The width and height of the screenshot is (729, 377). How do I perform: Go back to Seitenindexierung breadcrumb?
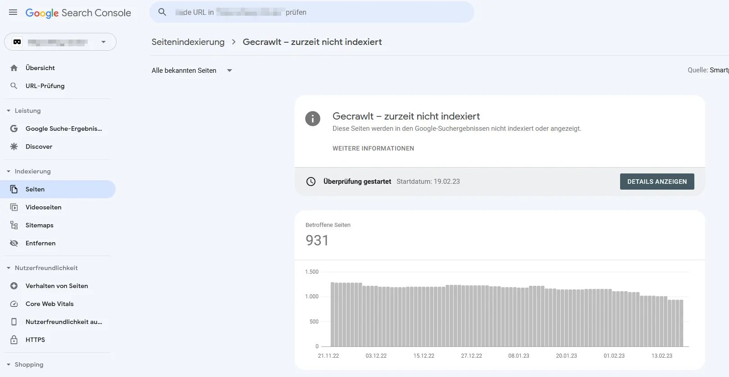tap(188, 42)
